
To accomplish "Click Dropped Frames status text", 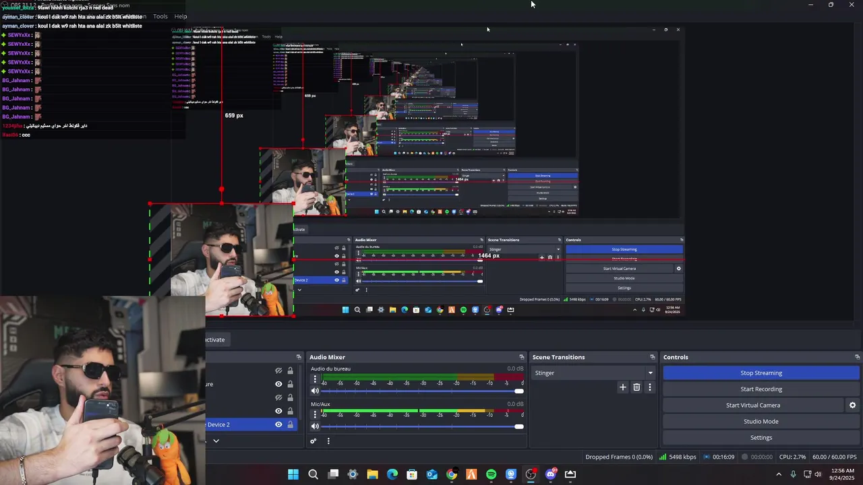I will (619, 457).
